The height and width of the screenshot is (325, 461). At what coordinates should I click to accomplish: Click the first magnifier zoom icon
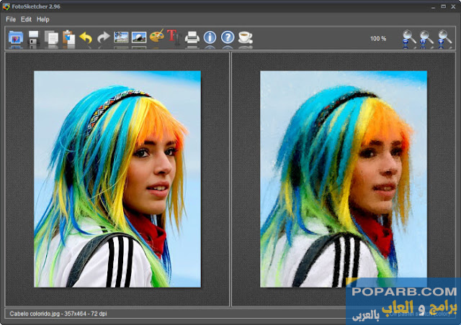point(409,38)
